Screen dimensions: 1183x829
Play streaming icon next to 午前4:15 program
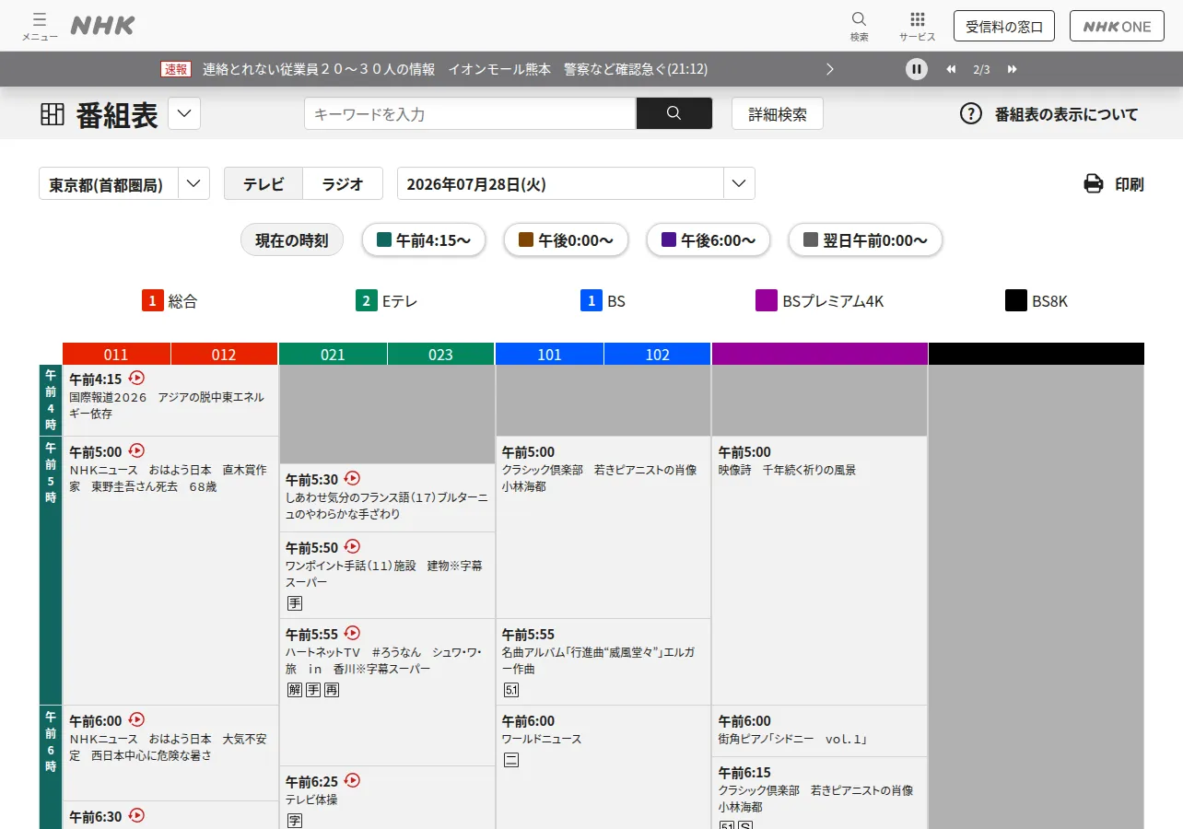coord(136,378)
